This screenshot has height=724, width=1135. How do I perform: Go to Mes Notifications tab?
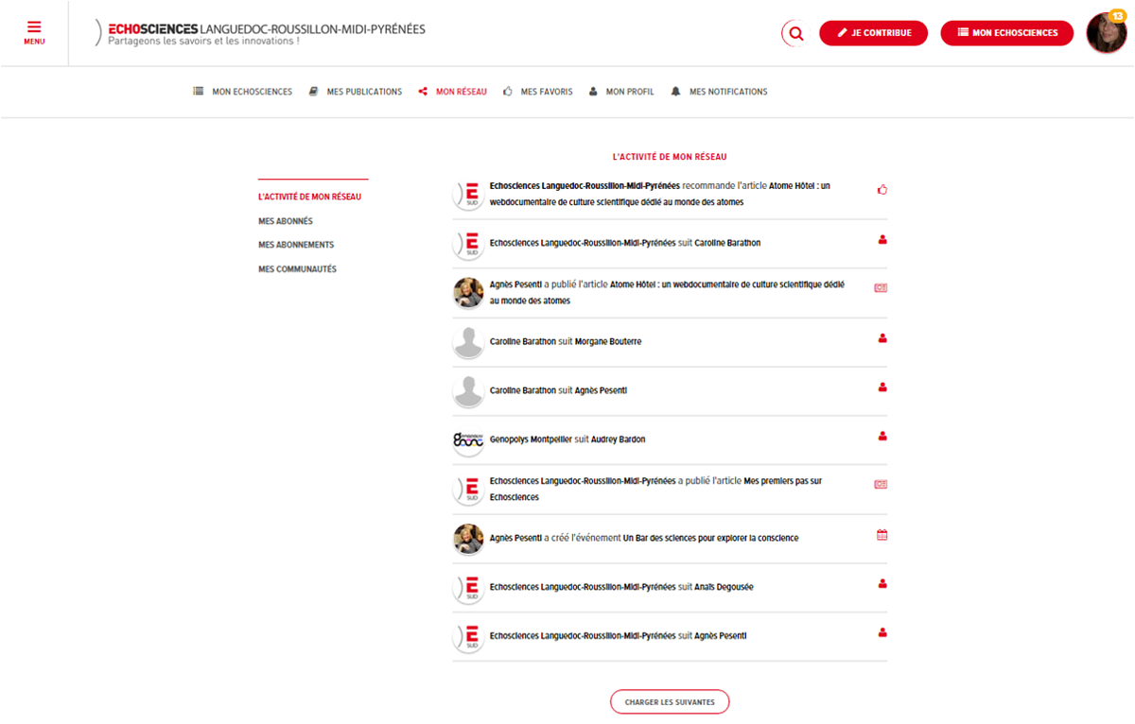pos(719,92)
